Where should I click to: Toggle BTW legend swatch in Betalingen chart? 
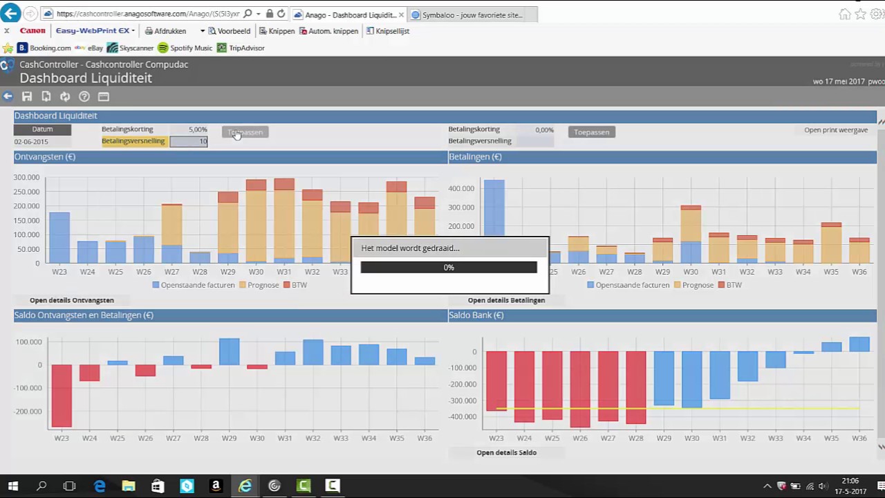coord(721,285)
